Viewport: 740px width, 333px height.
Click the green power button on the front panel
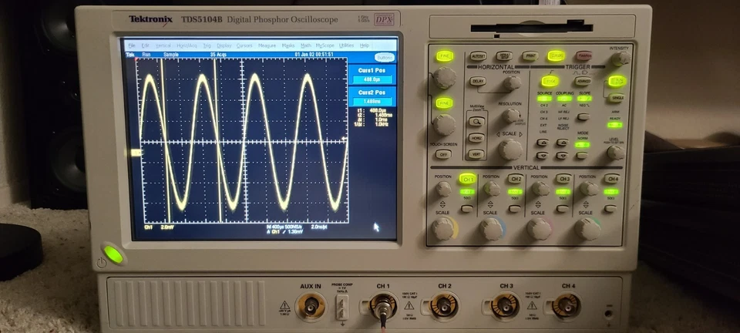[x=113, y=254]
